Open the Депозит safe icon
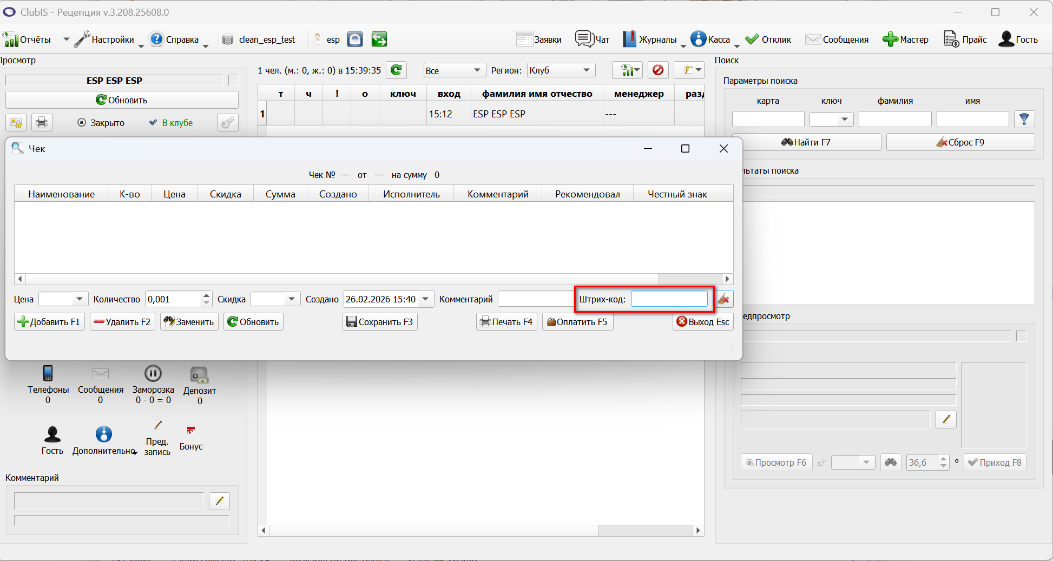1053x561 pixels. (x=200, y=374)
